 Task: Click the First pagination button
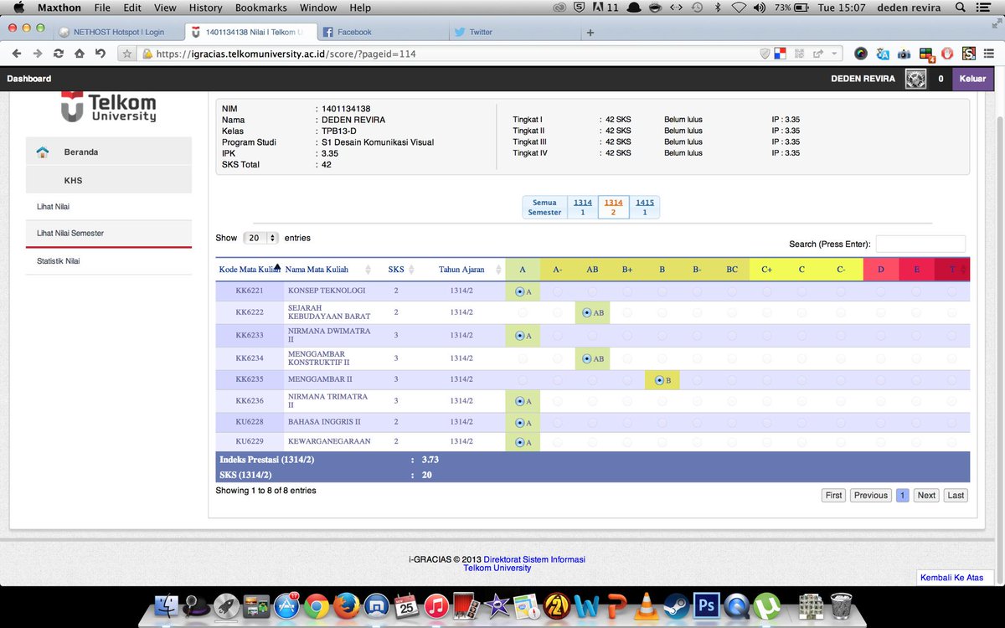click(834, 495)
